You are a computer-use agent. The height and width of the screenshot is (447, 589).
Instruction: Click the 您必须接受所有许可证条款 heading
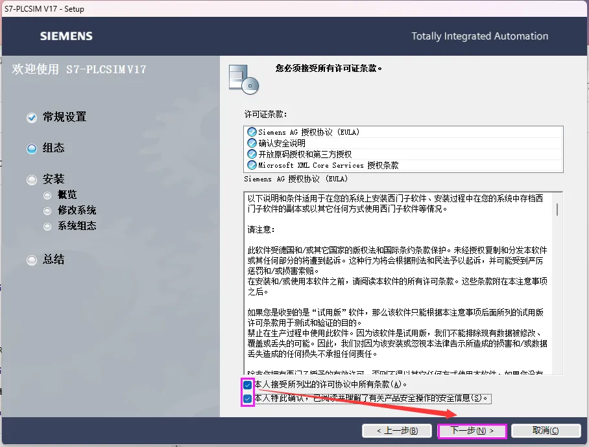pyautogui.click(x=329, y=68)
